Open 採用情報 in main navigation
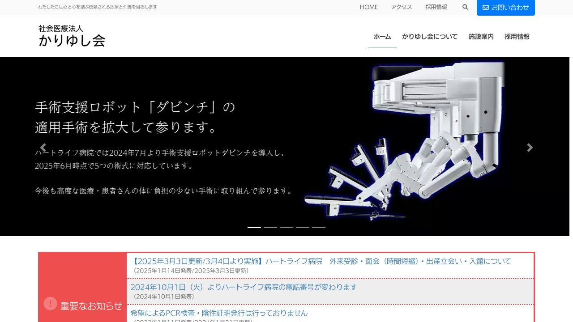 point(517,37)
